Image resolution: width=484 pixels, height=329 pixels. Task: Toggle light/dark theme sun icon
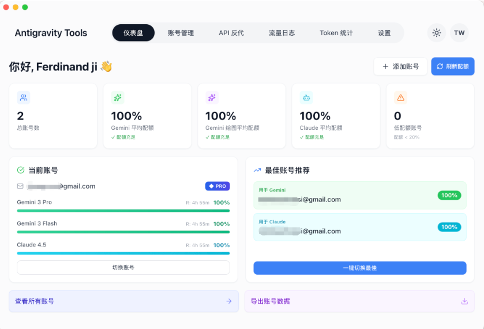[x=437, y=33]
